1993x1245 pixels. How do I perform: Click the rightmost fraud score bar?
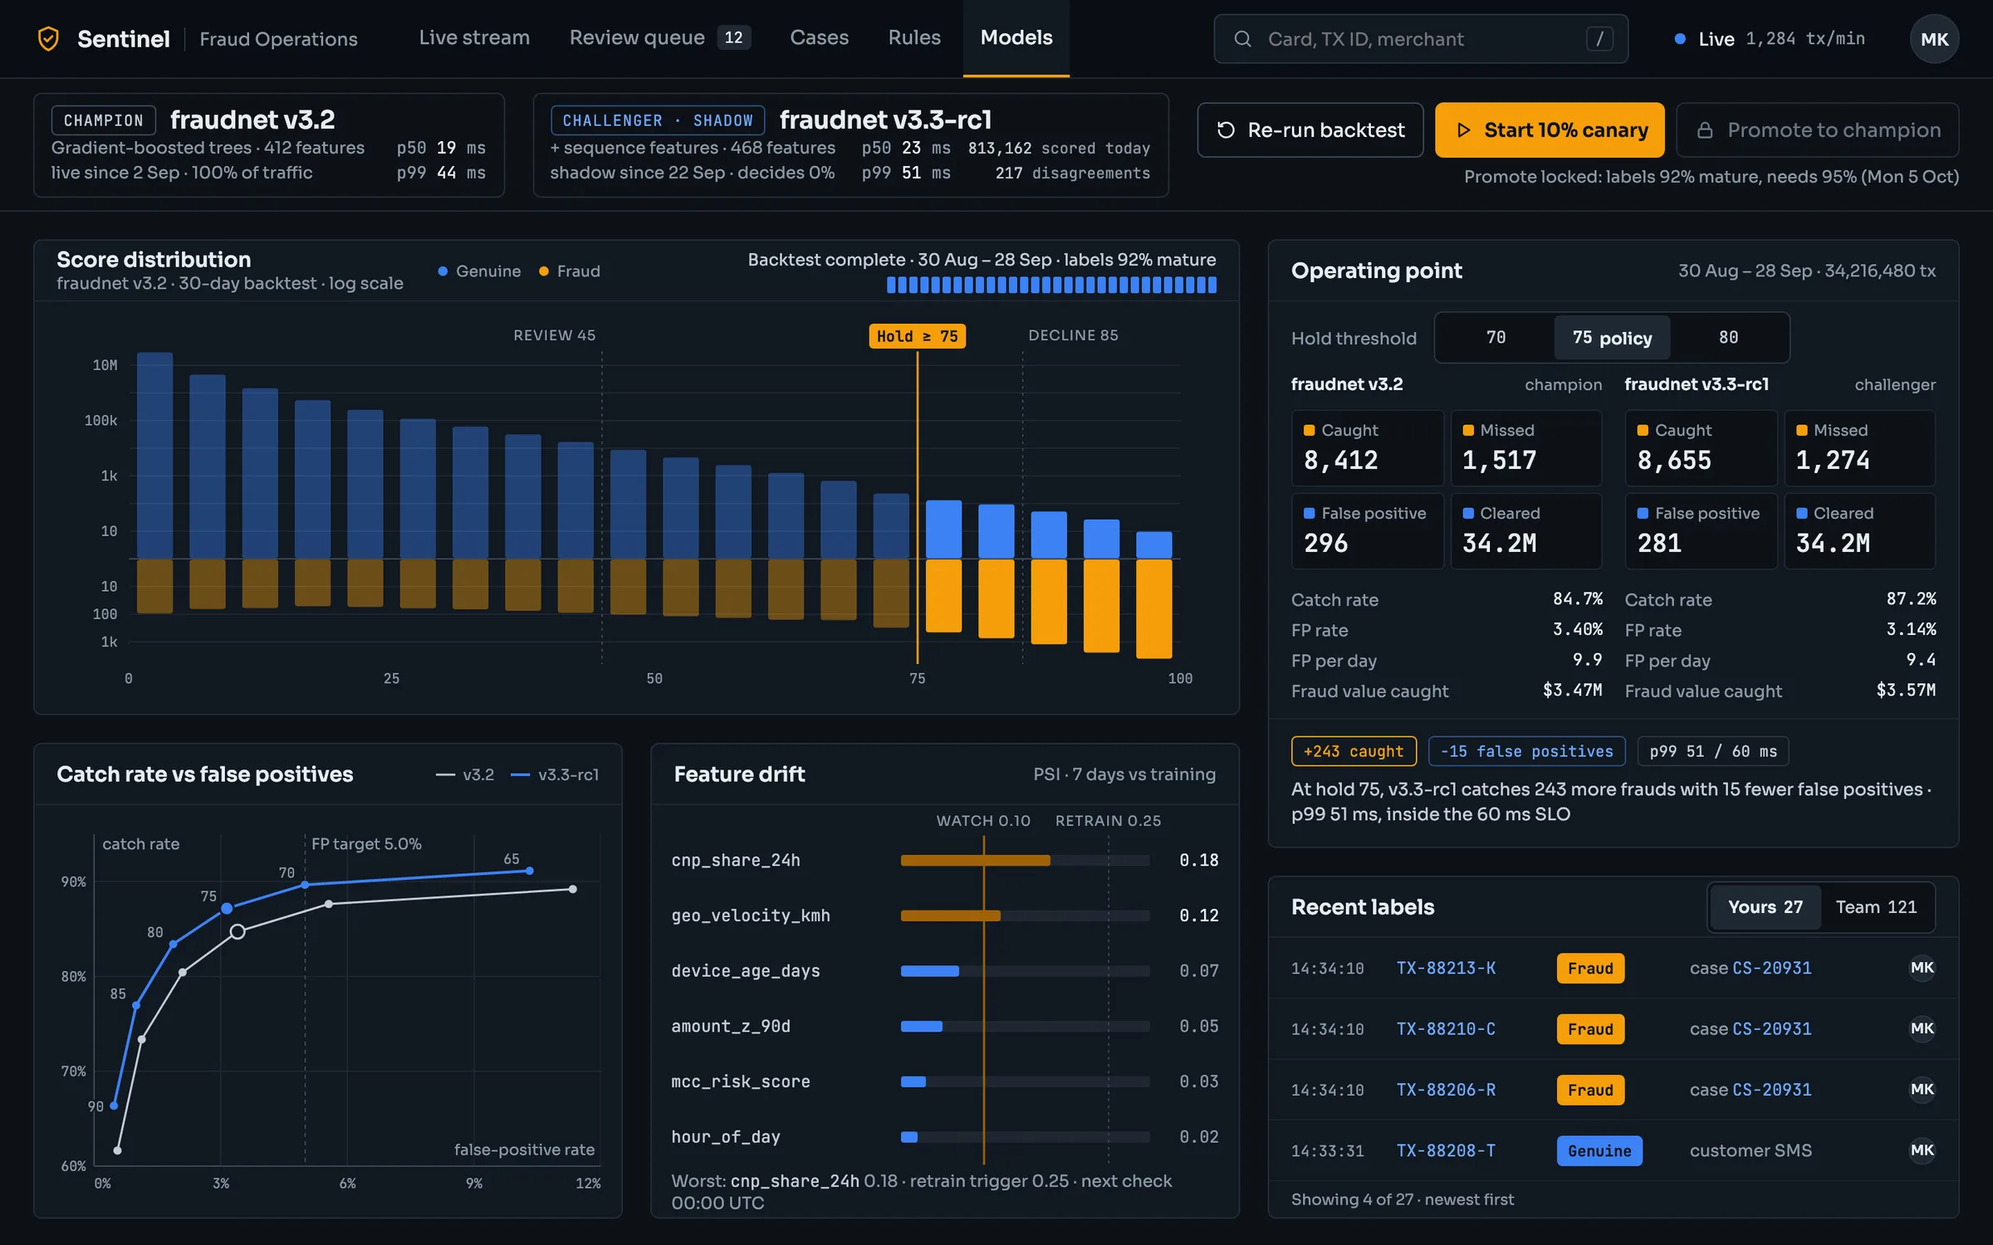coord(1154,609)
